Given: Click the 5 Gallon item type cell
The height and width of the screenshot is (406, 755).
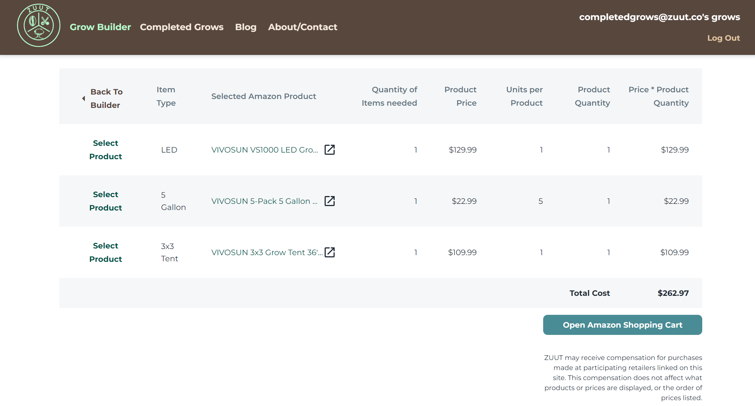Looking at the screenshot, I should (x=173, y=201).
